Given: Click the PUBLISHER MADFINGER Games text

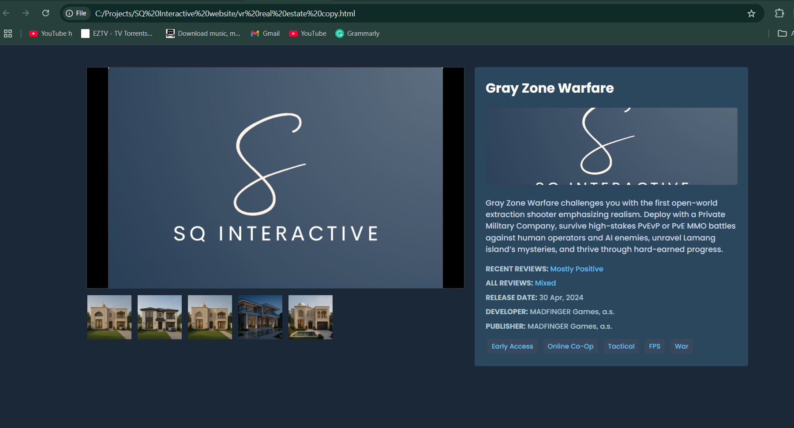Looking at the screenshot, I should tap(549, 326).
